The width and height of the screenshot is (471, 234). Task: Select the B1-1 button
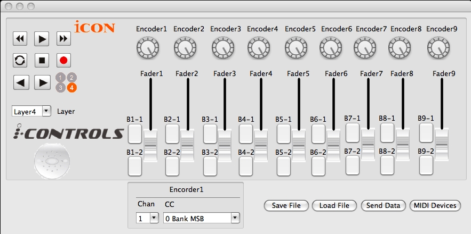pyautogui.click(x=135, y=134)
